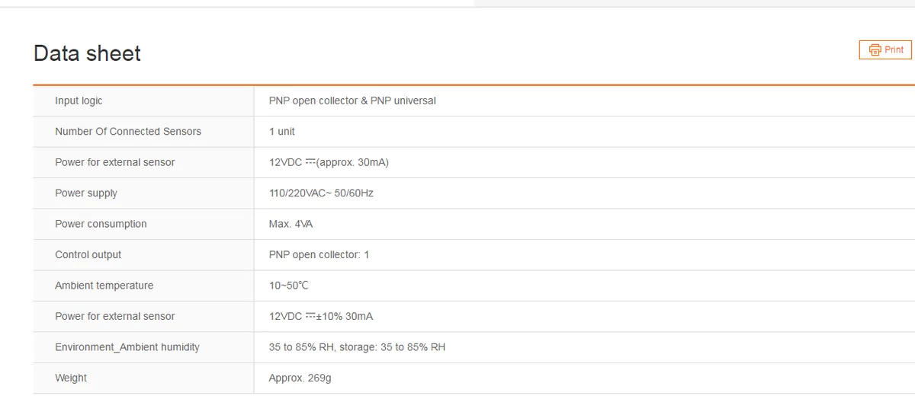Select the Data sheet heading
The height and width of the screenshot is (399, 915).
tap(87, 53)
